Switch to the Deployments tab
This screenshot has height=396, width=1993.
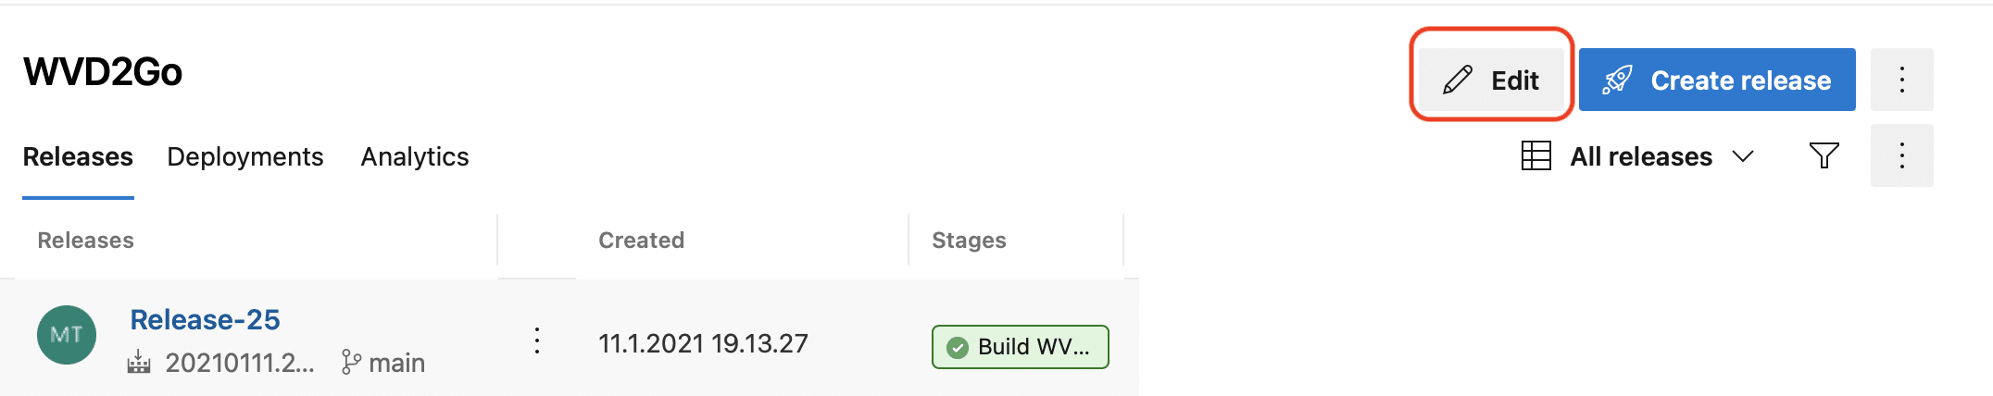[x=245, y=156]
